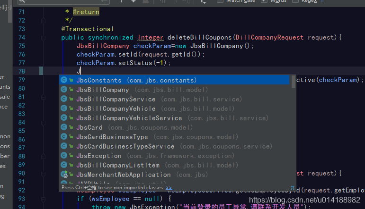Click line number 78 in gutter
This screenshot has height=209, width=365.
click(22, 71)
